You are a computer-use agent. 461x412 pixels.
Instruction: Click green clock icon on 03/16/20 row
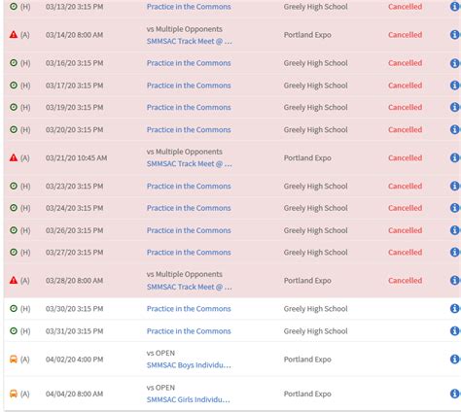pyautogui.click(x=14, y=62)
